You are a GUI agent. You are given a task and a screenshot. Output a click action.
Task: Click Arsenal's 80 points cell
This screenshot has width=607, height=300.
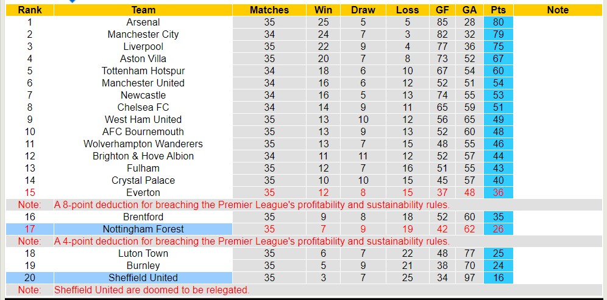(x=498, y=22)
